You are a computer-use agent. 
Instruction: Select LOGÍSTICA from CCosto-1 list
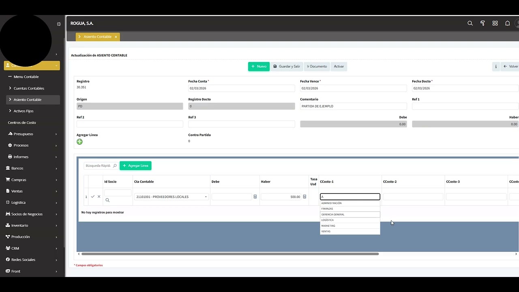tap(350, 220)
